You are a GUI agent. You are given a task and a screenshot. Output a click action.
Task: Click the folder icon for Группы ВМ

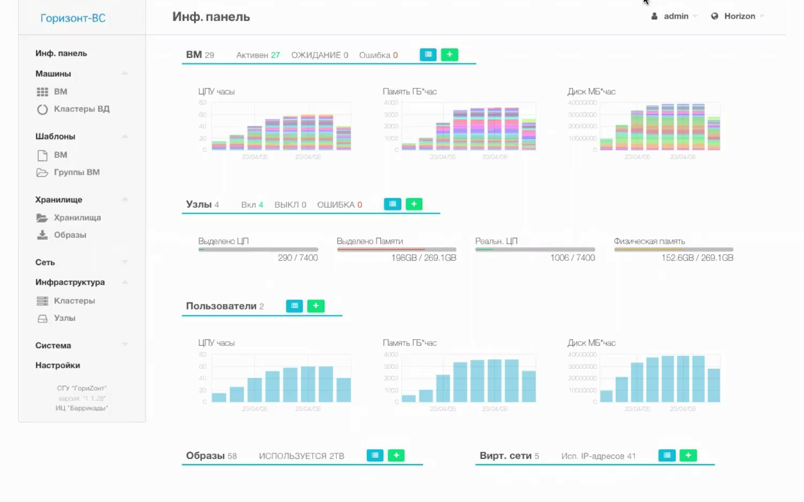point(42,173)
